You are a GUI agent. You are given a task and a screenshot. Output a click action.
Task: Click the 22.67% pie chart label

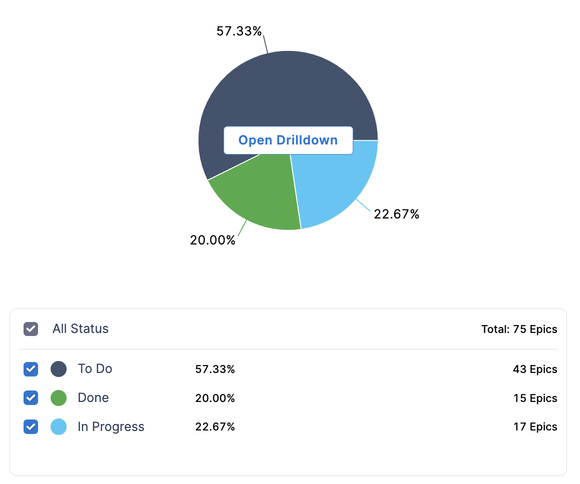pyautogui.click(x=396, y=214)
